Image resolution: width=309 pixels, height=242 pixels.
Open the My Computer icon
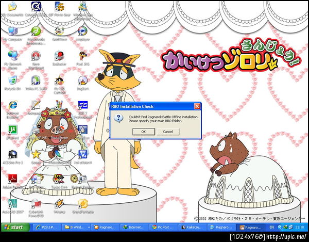point(12,34)
